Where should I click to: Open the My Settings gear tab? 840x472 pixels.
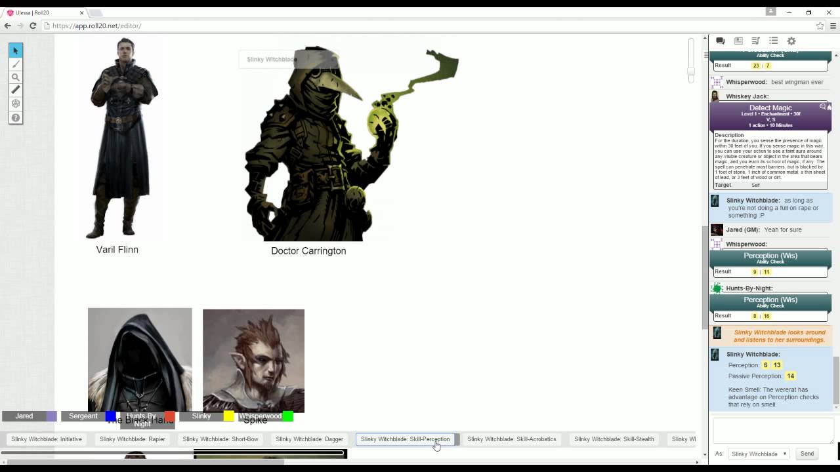pos(791,41)
